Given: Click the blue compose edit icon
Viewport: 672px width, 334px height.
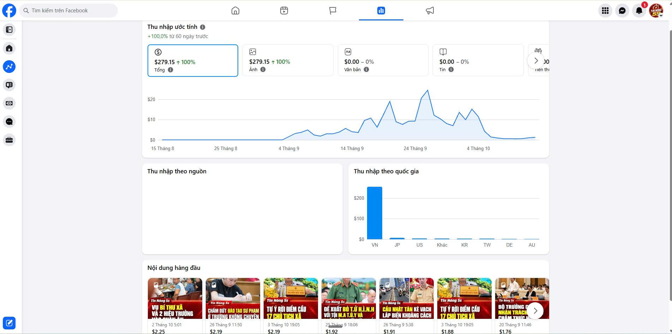Looking at the screenshot, I should (9, 323).
